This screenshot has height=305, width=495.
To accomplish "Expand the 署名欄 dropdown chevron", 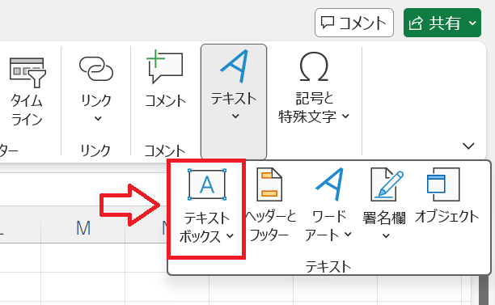I will point(386,236).
